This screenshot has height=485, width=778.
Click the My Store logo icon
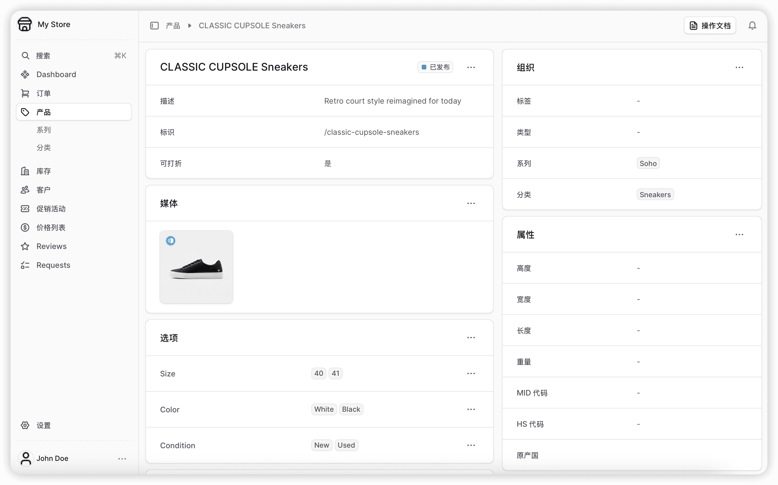pos(25,24)
